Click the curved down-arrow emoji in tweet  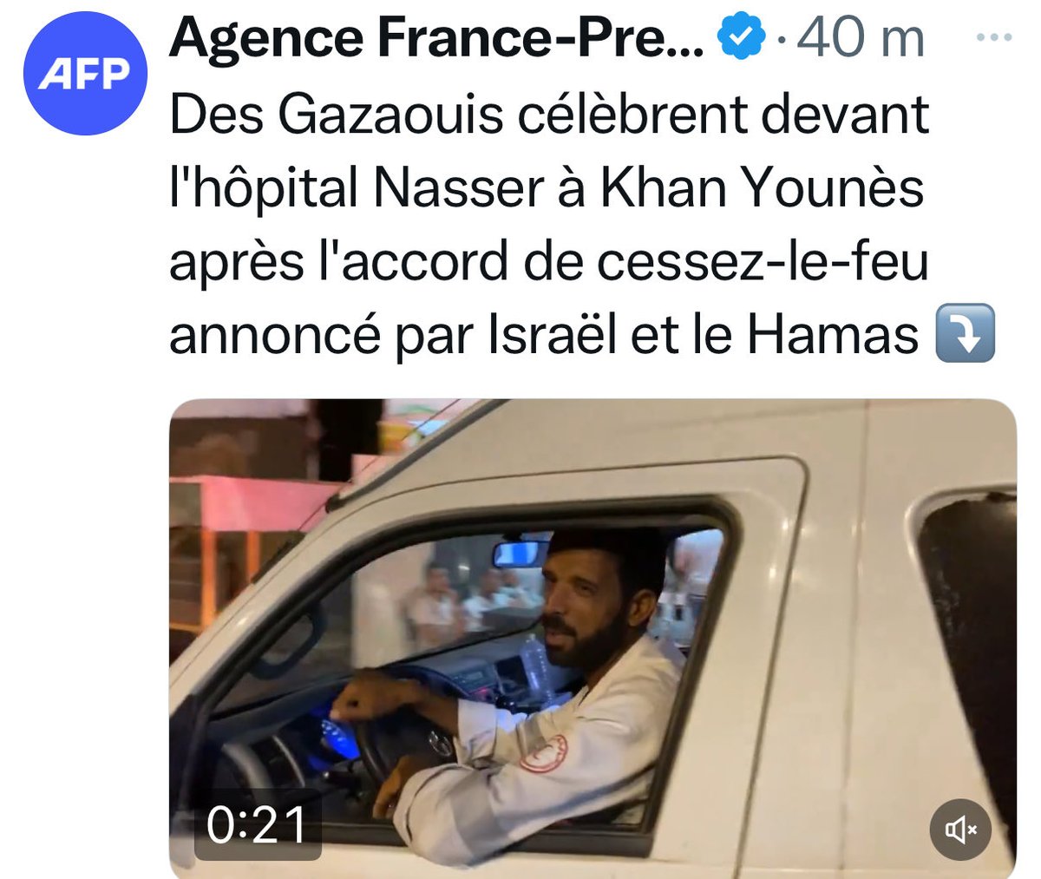pos(965,334)
